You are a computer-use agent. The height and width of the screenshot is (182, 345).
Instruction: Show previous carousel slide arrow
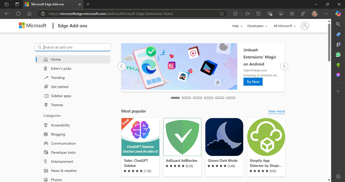click(122, 66)
